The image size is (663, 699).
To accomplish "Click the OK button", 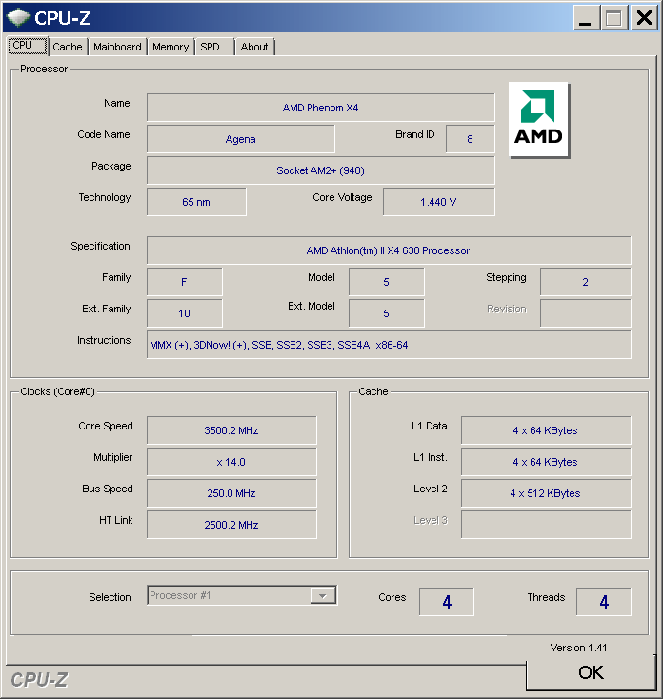I will coord(591,672).
